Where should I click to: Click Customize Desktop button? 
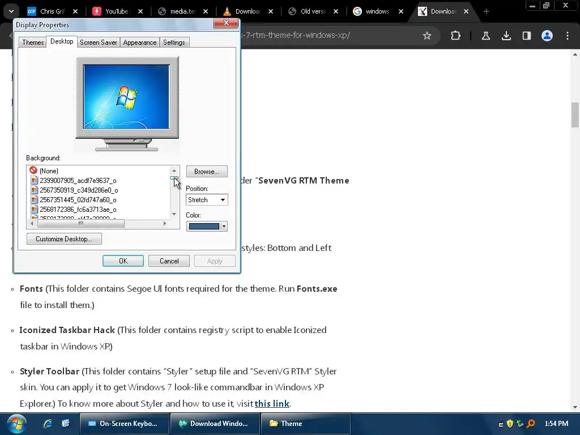(64, 239)
